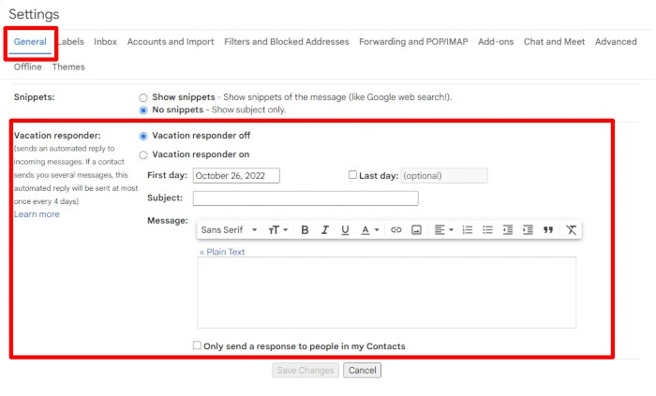Apply quote formatting to message
Viewport: 656px width, 396px height.
click(548, 229)
